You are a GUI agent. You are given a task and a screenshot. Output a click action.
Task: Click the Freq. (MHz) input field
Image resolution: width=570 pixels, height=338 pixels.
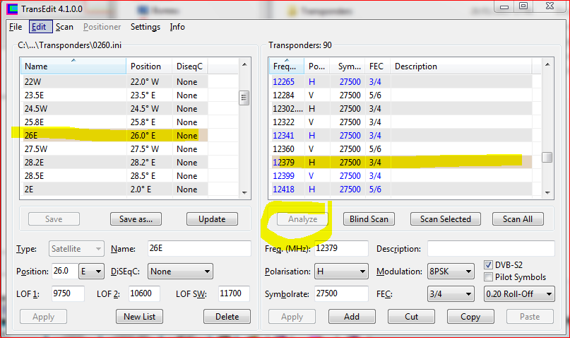tap(341, 249)
